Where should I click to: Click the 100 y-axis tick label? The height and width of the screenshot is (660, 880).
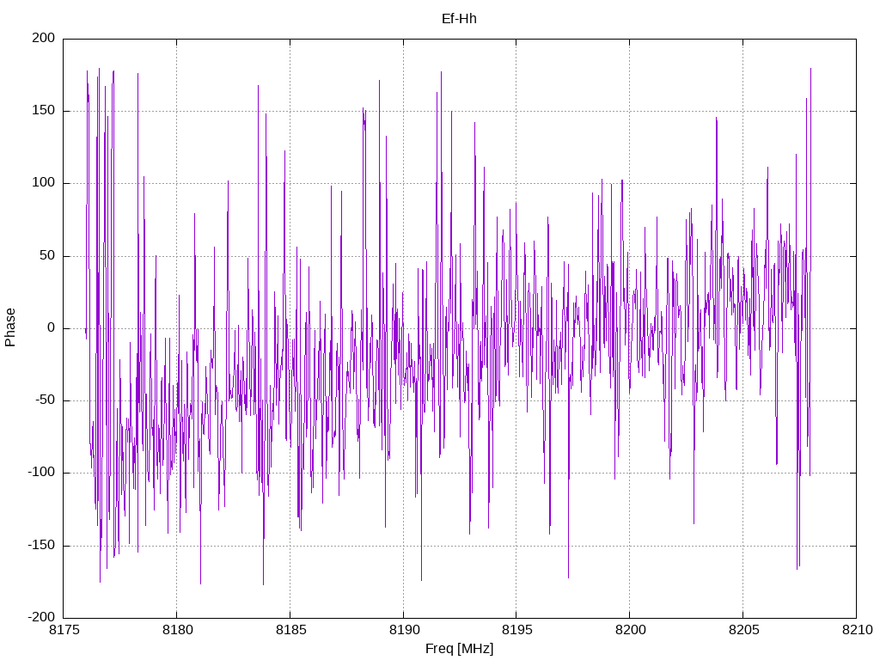pos(44,183)
